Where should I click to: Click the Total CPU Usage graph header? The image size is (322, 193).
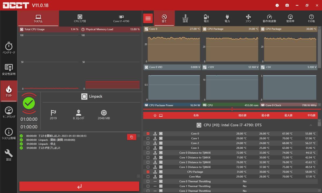49,29
